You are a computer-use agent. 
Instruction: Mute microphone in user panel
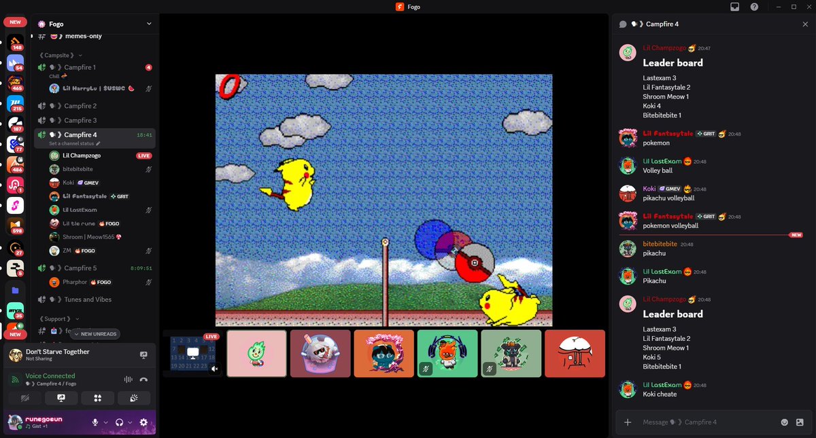coord(95,422)
